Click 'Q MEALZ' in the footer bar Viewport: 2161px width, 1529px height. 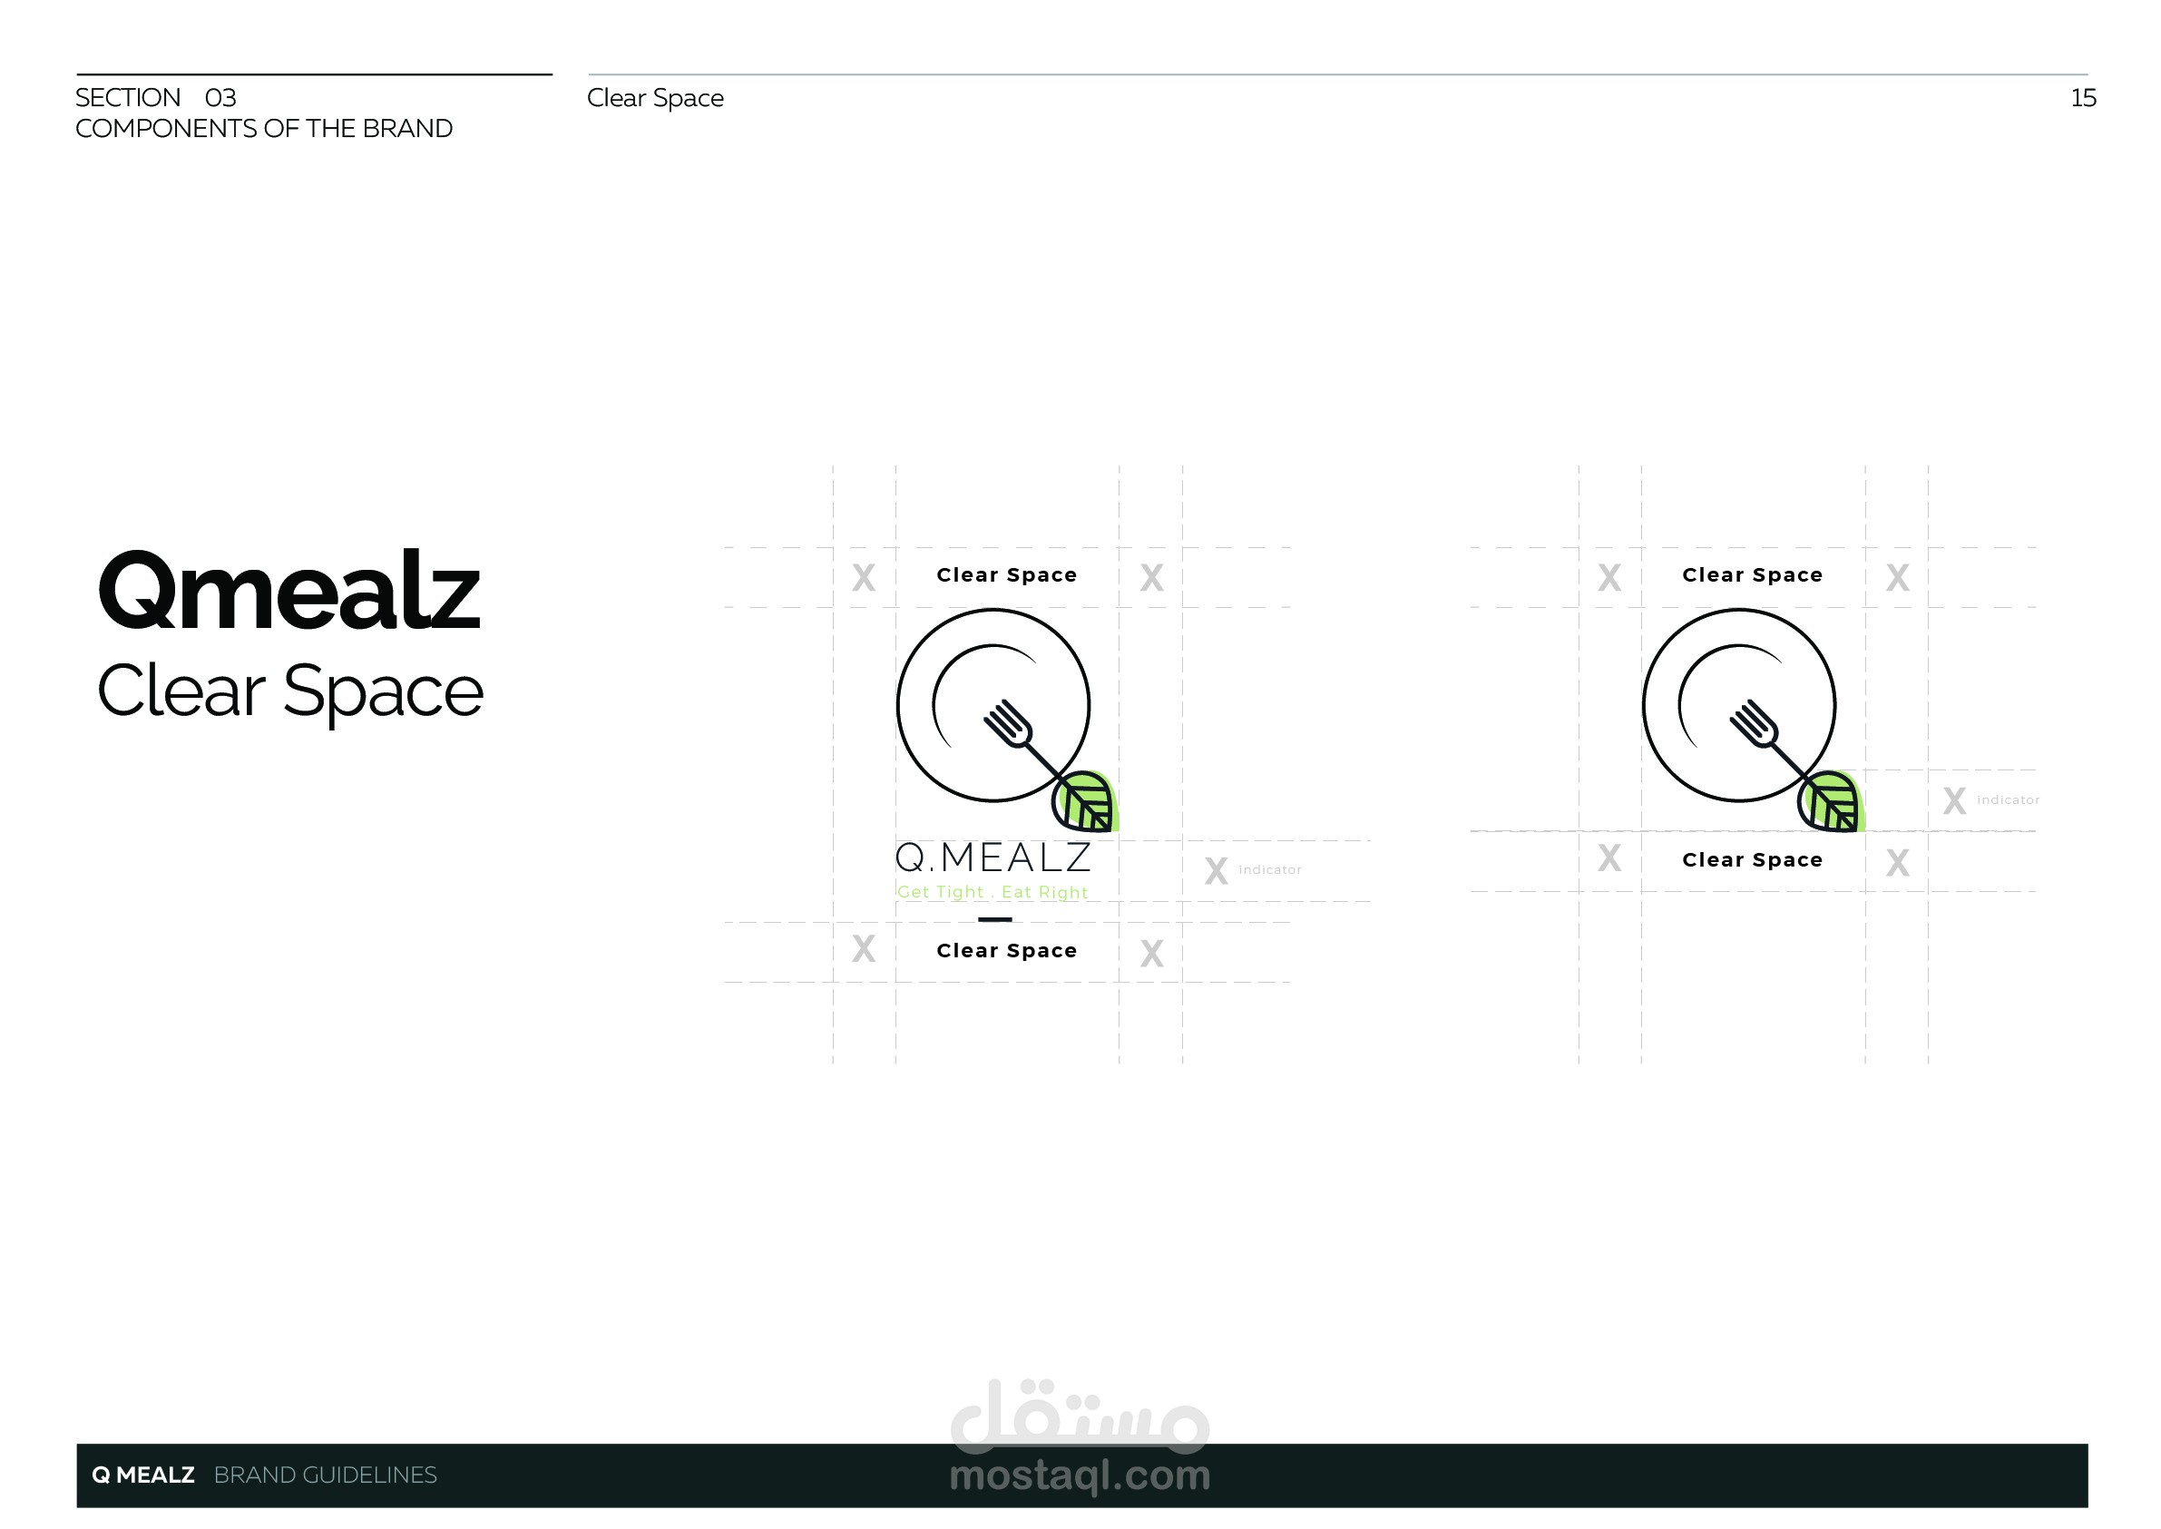click(143, 1475)
